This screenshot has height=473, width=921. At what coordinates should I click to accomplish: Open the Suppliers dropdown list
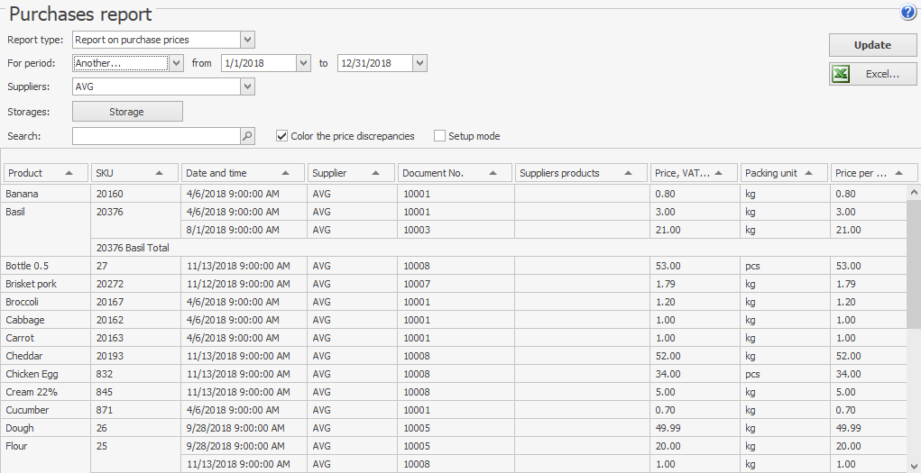click(x=248, y=86)
